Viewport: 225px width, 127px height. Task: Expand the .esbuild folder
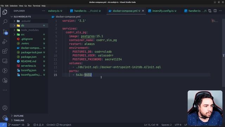click(14, 21)
